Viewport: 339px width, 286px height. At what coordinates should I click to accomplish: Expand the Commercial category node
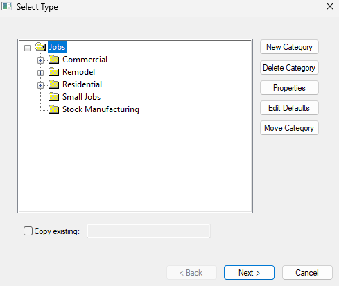(40, 60)
